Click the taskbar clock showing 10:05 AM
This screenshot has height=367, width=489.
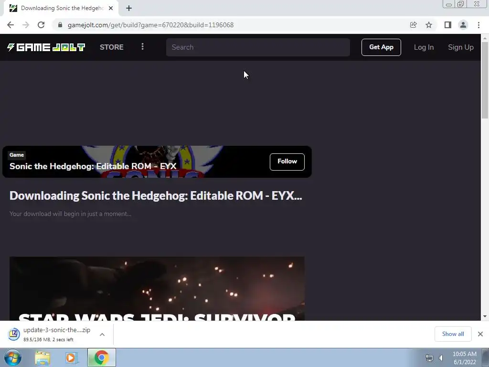pos(464,358)
